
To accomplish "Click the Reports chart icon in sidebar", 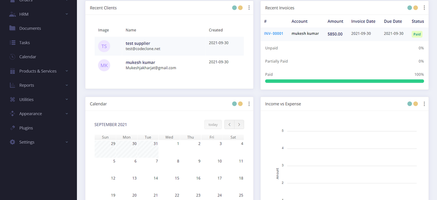I will (x=12, y=85).
